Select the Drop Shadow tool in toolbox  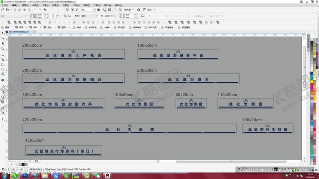click(2, 97)
